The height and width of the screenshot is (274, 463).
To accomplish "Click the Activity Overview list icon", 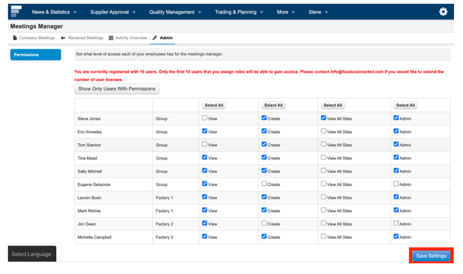I will point(111,38).
